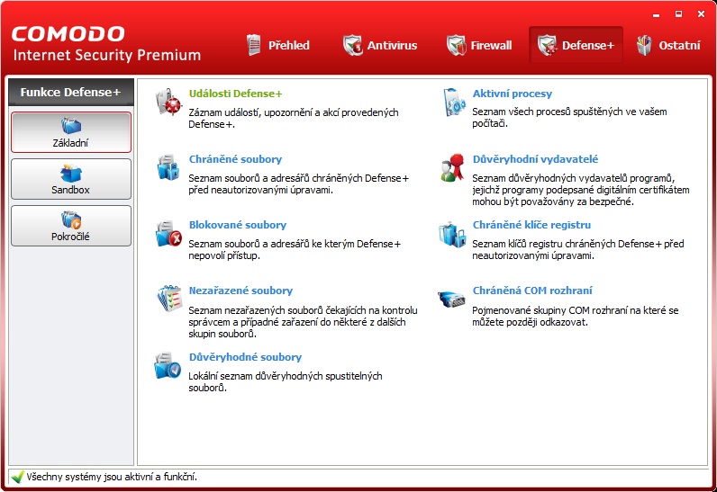Open the Firewall tab
Viewport: 717px width, 492px height.
pyautogui.click(x=479, y=45)
